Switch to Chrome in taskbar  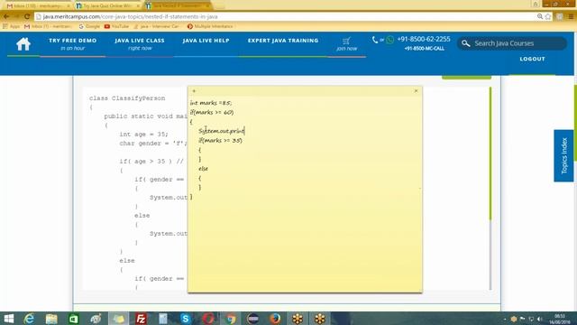point(231,319)
